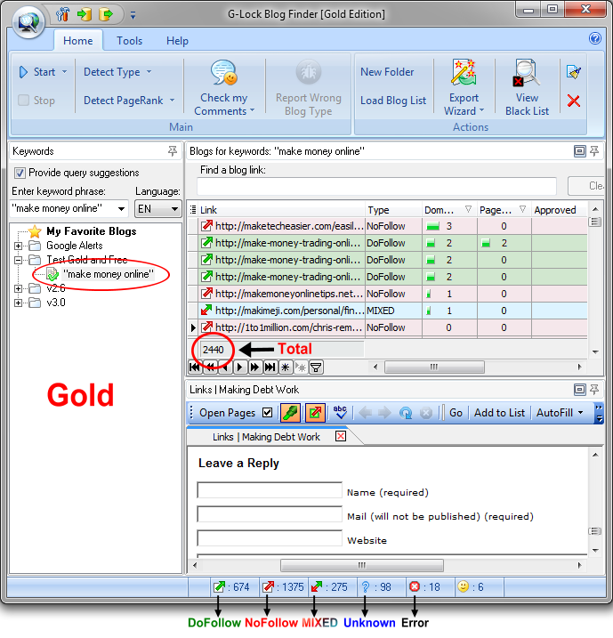Open the application menu orb button
This screenshot has height=638, width=613.
click(x=28, y=22)
